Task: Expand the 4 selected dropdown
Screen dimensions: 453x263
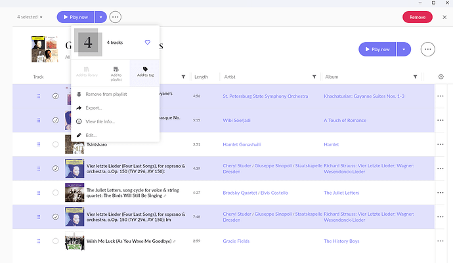Action: coord(30,16)
